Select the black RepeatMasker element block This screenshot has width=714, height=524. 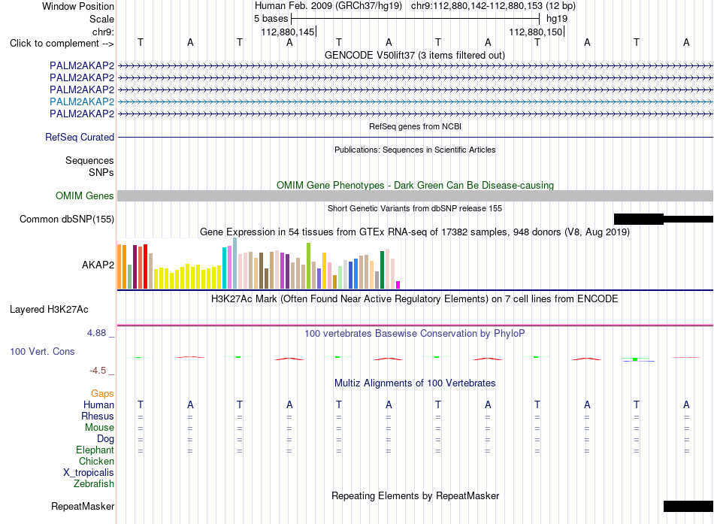688,506
